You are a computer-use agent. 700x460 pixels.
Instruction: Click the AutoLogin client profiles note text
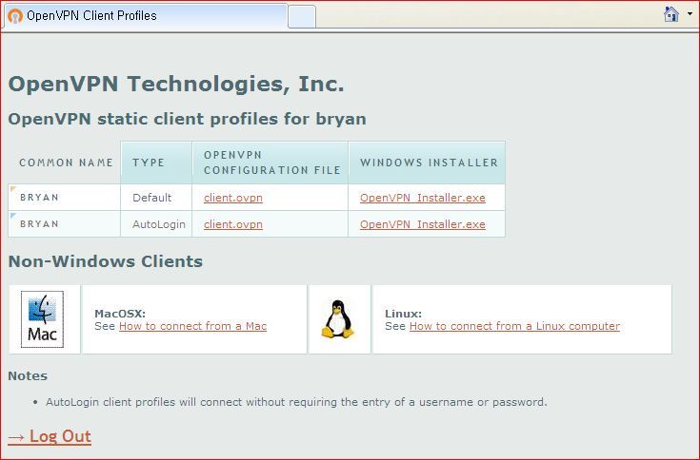(296, 402)
